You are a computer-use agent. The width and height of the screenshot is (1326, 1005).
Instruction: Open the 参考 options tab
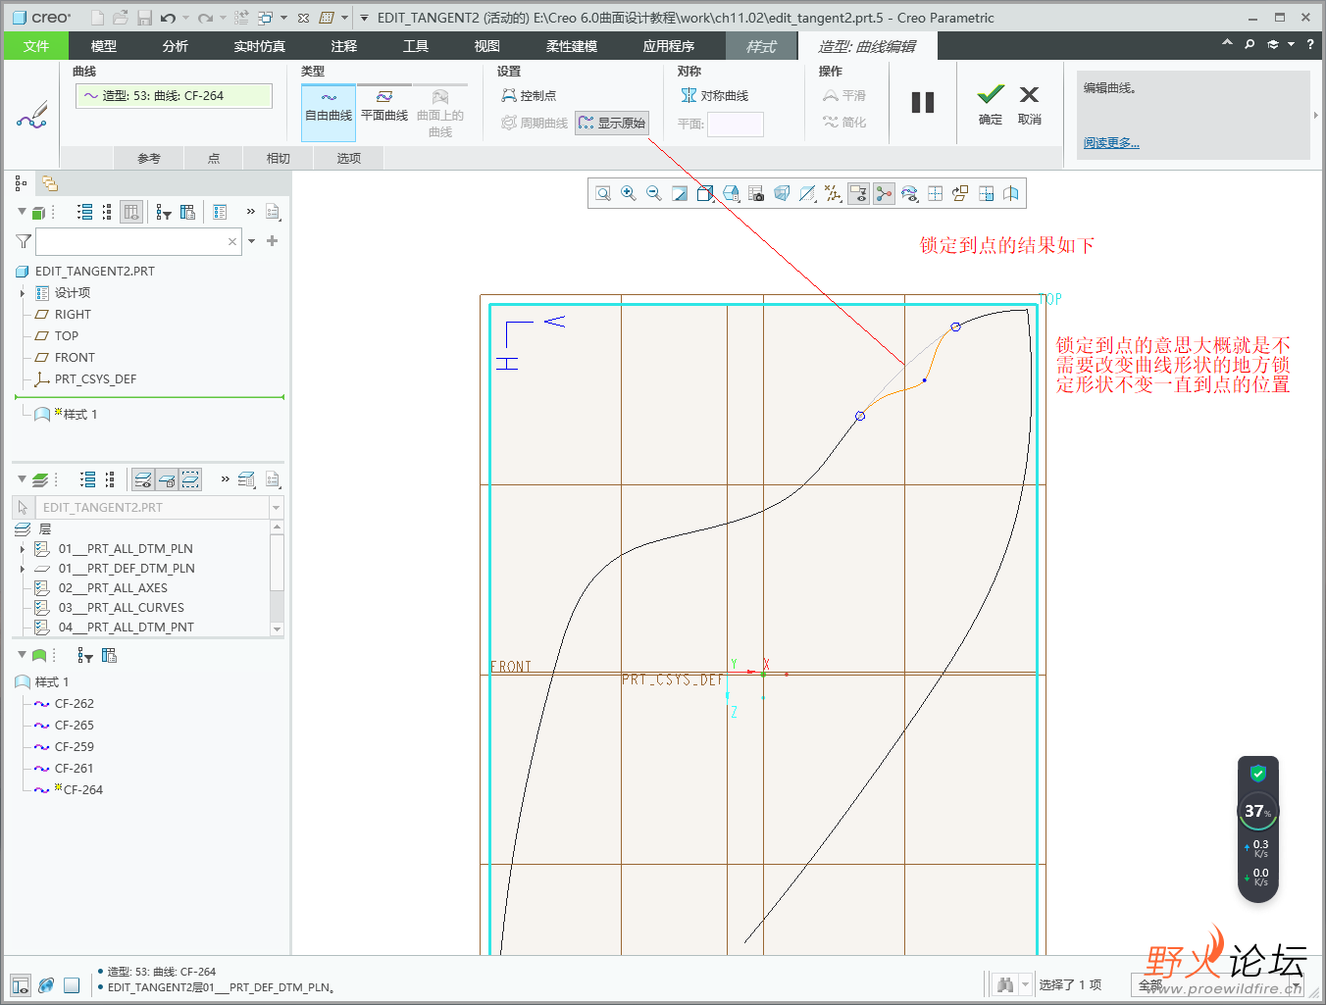pyautogui.click(x=149, y=158)
